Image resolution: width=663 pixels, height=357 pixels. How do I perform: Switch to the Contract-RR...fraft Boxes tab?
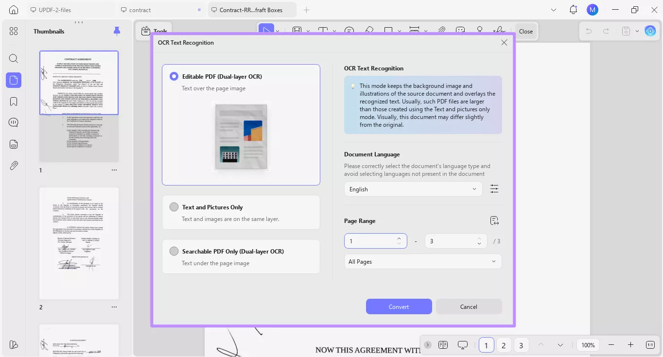tap(252, 10)
